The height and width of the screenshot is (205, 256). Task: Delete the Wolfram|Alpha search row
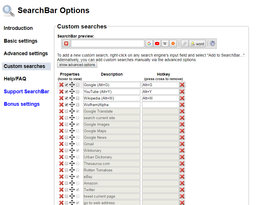pyautogui.click(x=61, y=105)
